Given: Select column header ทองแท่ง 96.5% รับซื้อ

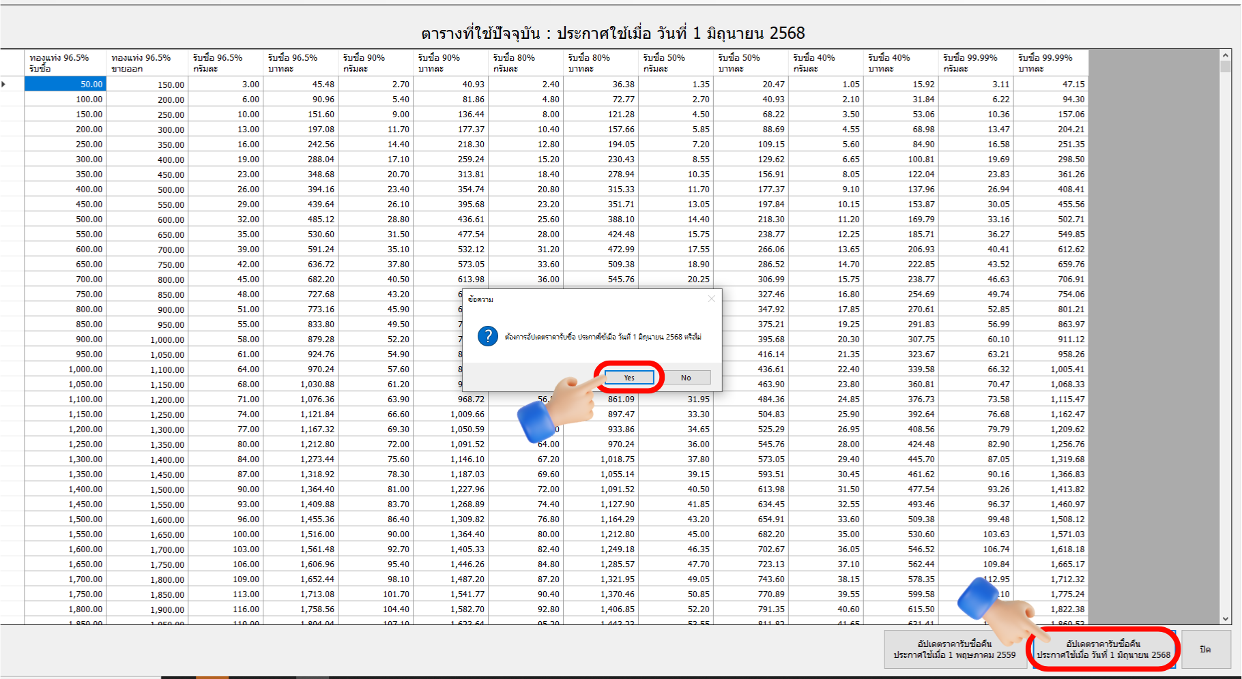Looking at the screenshot, I should click(x=66, y=63).
